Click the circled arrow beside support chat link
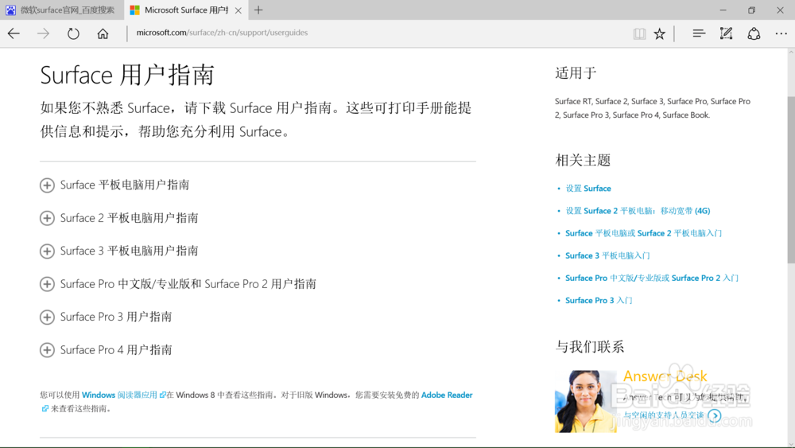The width and height of the screenshot is (795, 448). pos(715,415)
